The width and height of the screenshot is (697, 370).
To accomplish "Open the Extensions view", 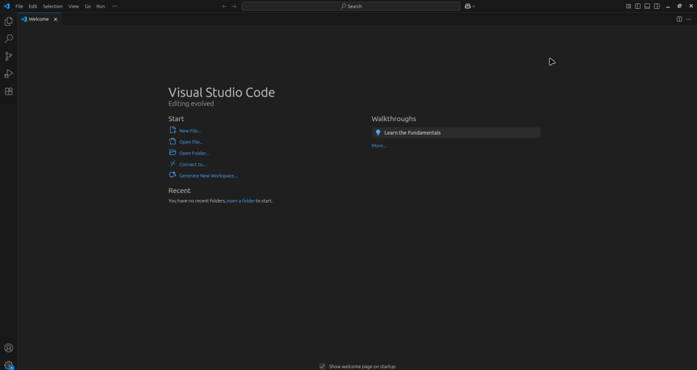I will click(9, 91).
